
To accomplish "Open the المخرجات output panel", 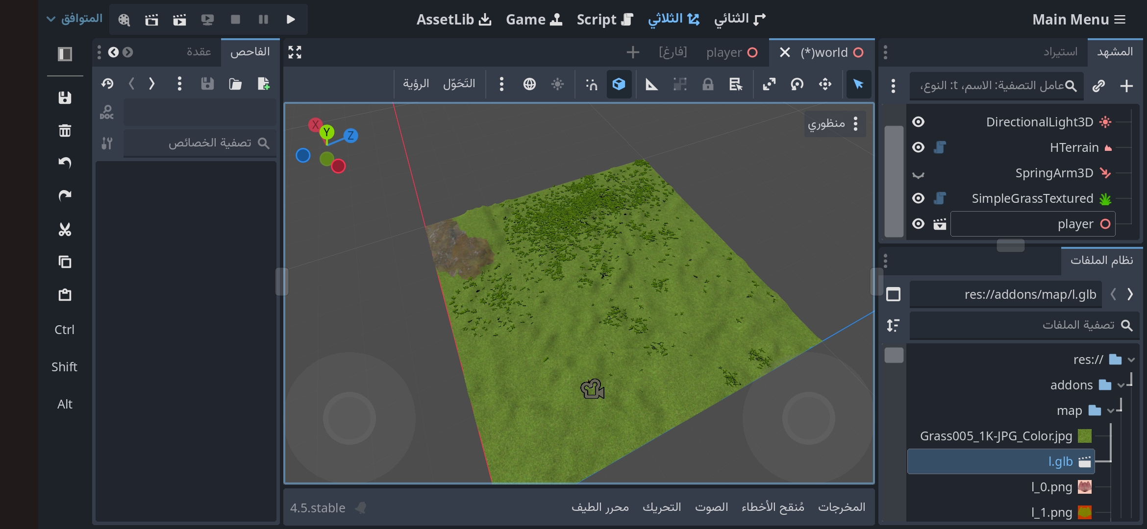I will pos(841,507).
